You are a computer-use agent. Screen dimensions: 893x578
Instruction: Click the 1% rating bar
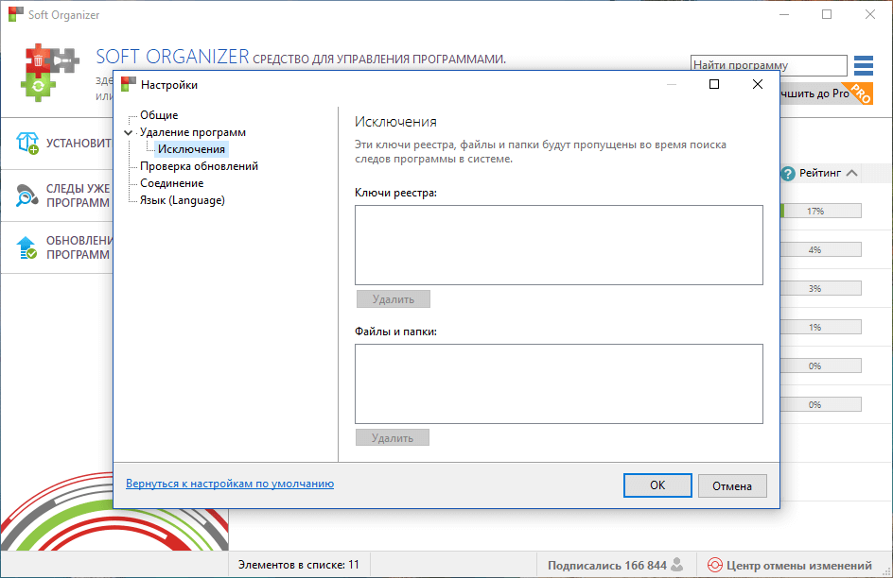[820, 327]
